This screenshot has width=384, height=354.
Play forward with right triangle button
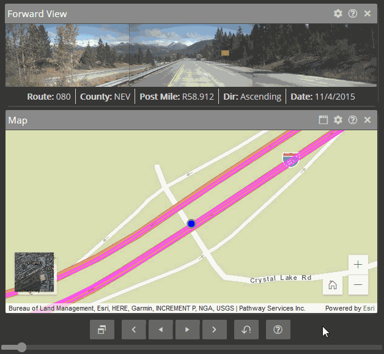tap(188, 330)
